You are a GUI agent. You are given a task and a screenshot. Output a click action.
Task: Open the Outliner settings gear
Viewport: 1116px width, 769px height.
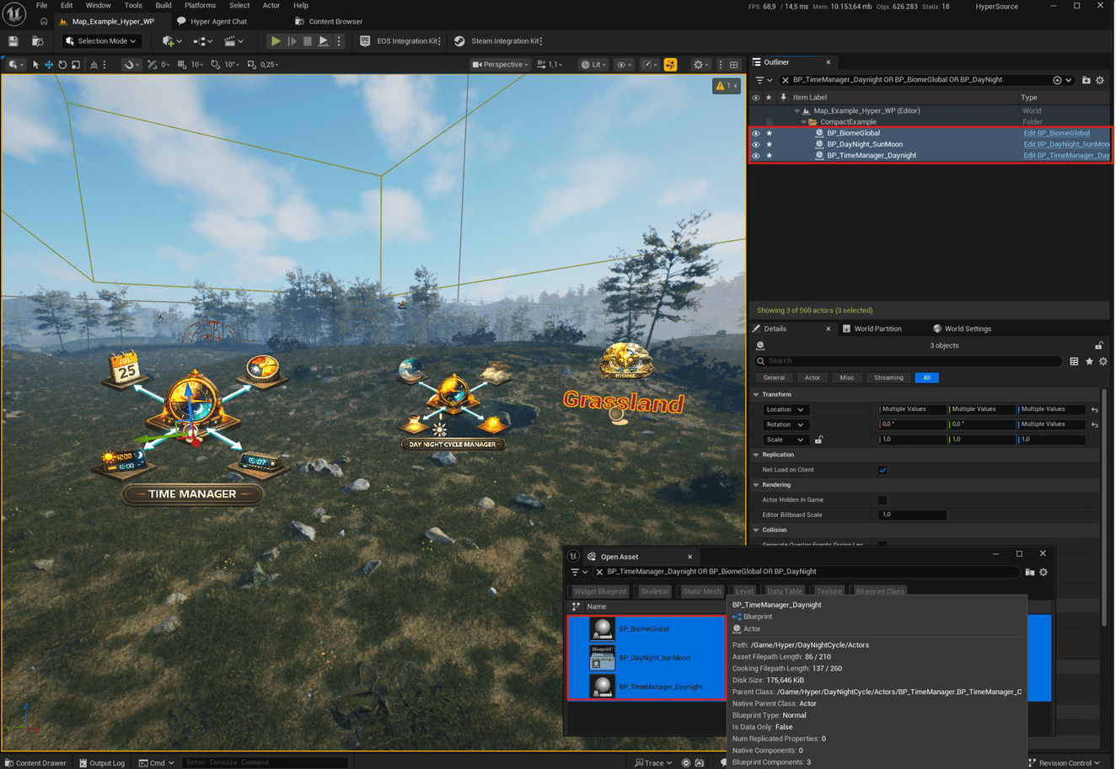pyautogui.click(x=1100, y=80)
